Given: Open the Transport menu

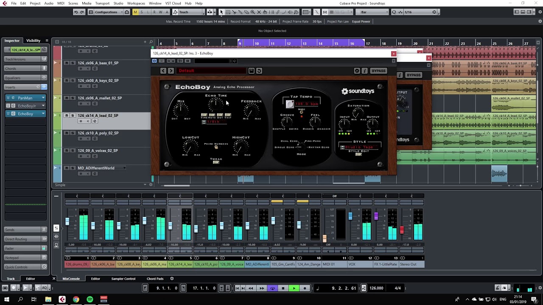Looking at the screenshot, I should [x=102, y=3].
